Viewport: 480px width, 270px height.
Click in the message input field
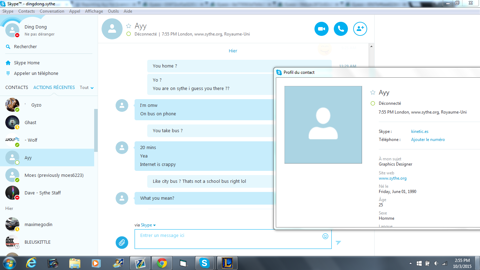tap(233, 239)
